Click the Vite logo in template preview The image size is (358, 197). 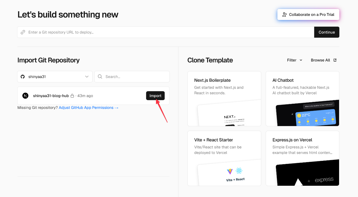click(x=230, y=171)
